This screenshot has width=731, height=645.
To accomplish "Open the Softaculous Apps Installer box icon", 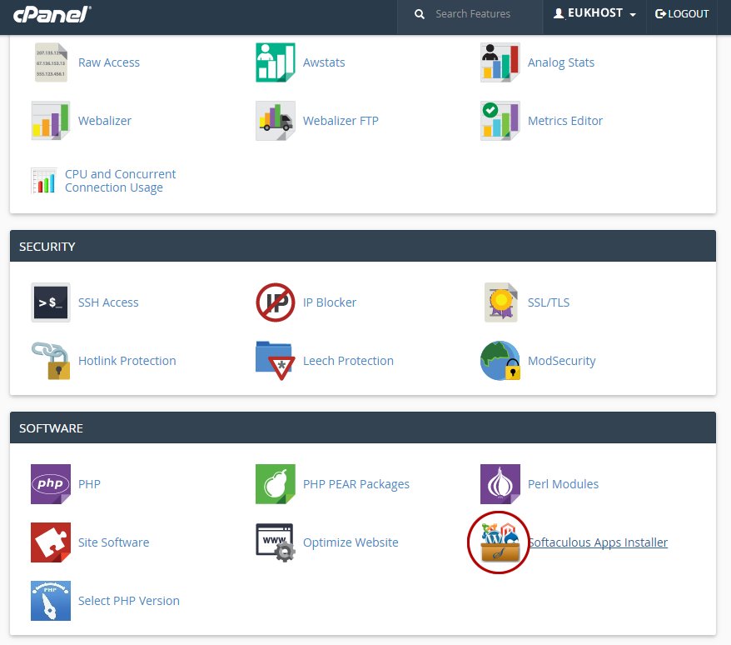I will coord(500,542).
